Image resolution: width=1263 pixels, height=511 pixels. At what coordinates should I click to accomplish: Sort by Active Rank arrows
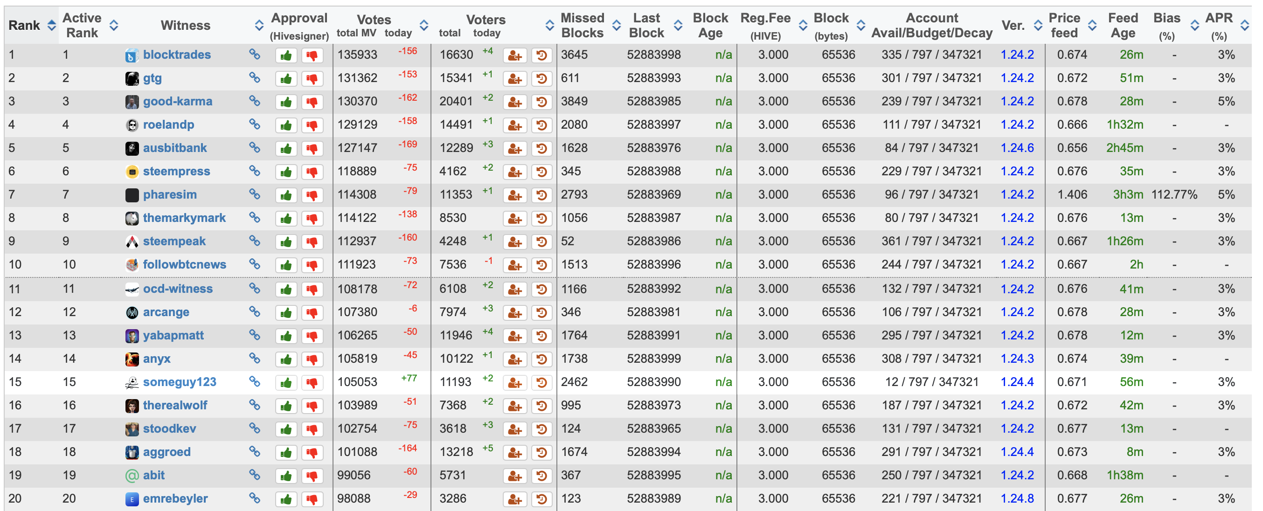[114, 26]
